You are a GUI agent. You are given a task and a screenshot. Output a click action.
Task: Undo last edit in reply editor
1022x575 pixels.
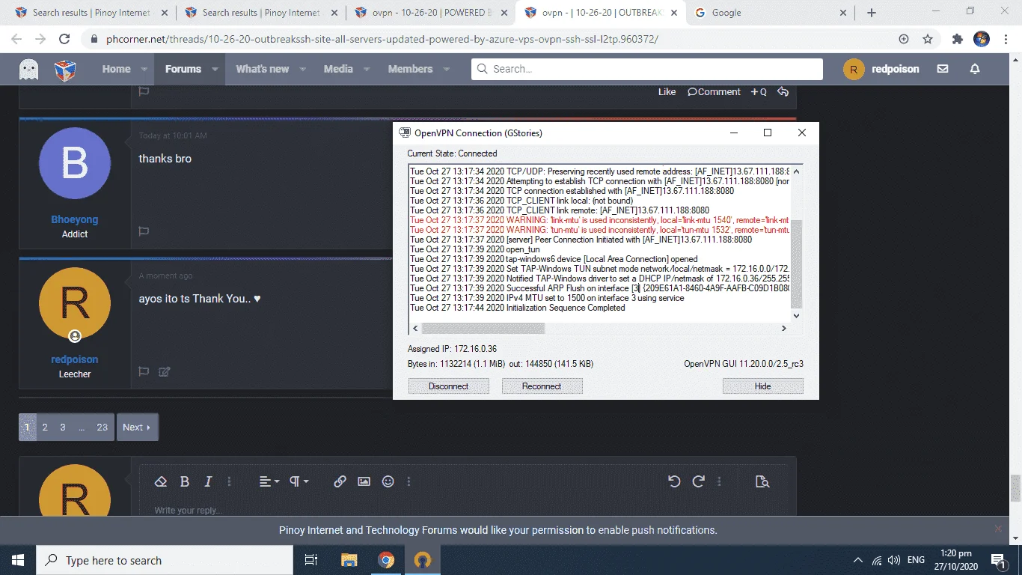[674, 481]
